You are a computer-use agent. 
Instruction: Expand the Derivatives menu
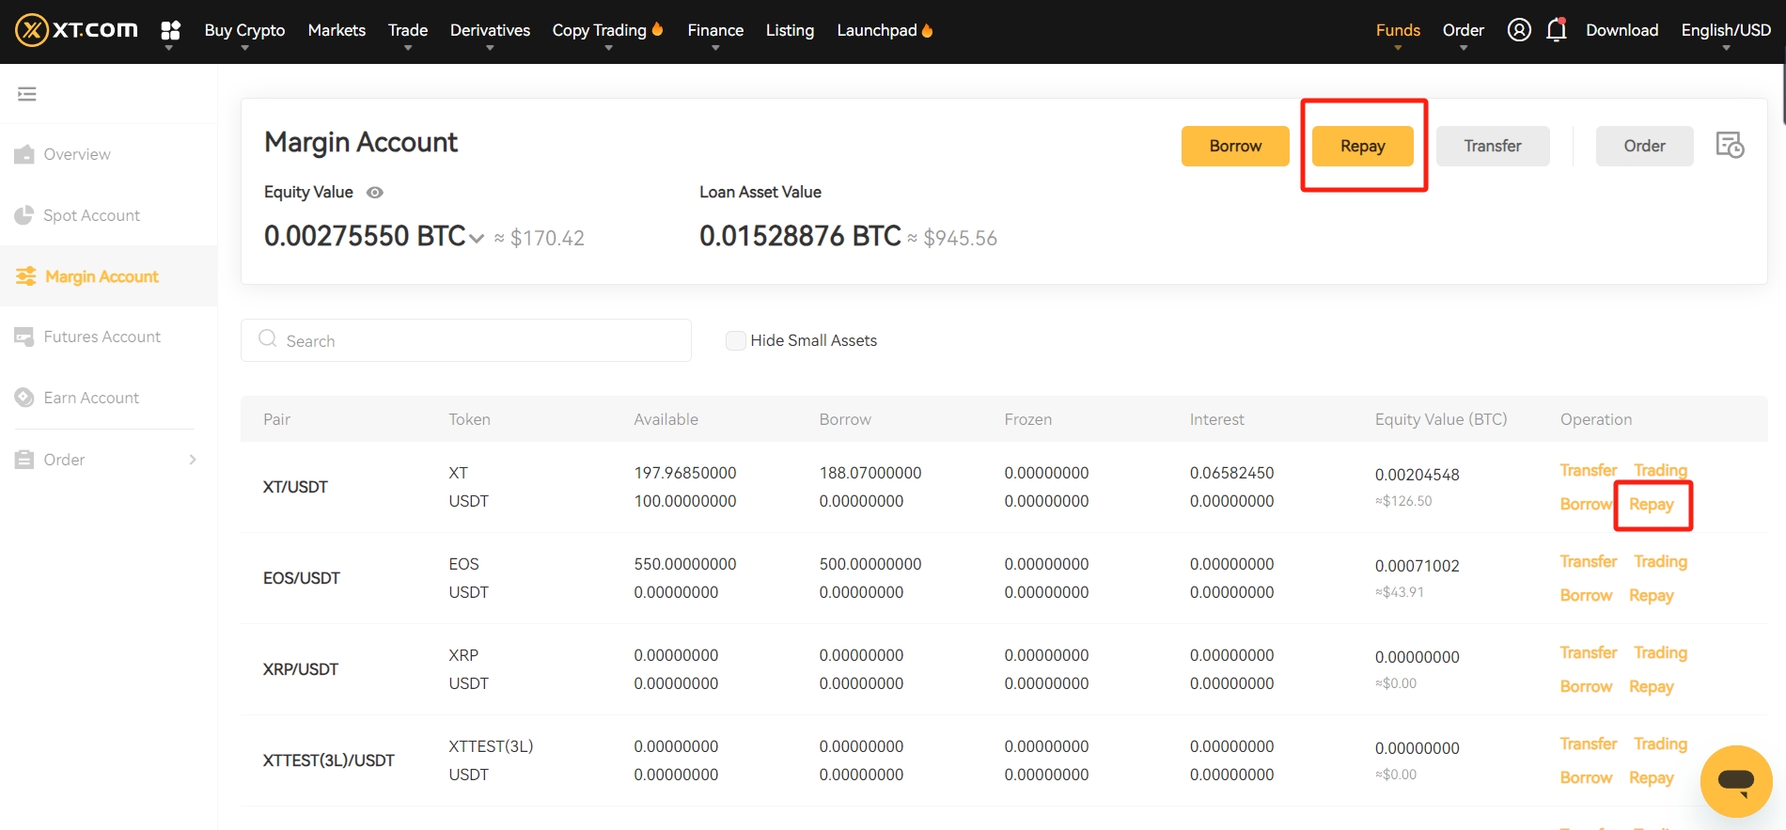490,30
